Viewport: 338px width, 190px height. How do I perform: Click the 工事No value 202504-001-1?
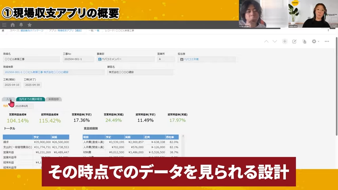pos(78,59)
